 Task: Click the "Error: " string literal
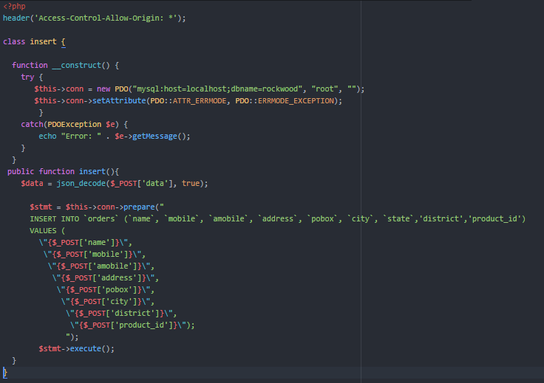point(81,136)
